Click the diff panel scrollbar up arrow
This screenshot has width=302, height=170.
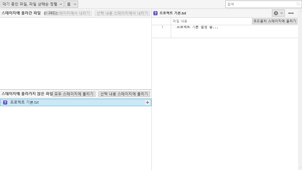point(300,12)
